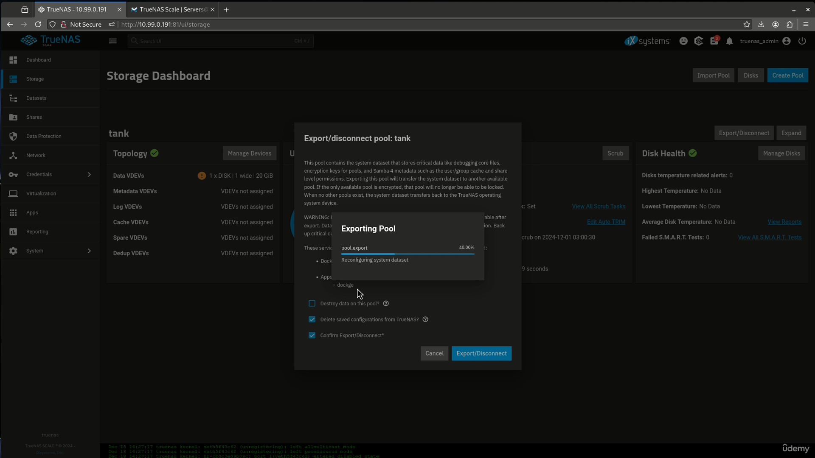Click Export/Disconnect button beside Expand

744,133
